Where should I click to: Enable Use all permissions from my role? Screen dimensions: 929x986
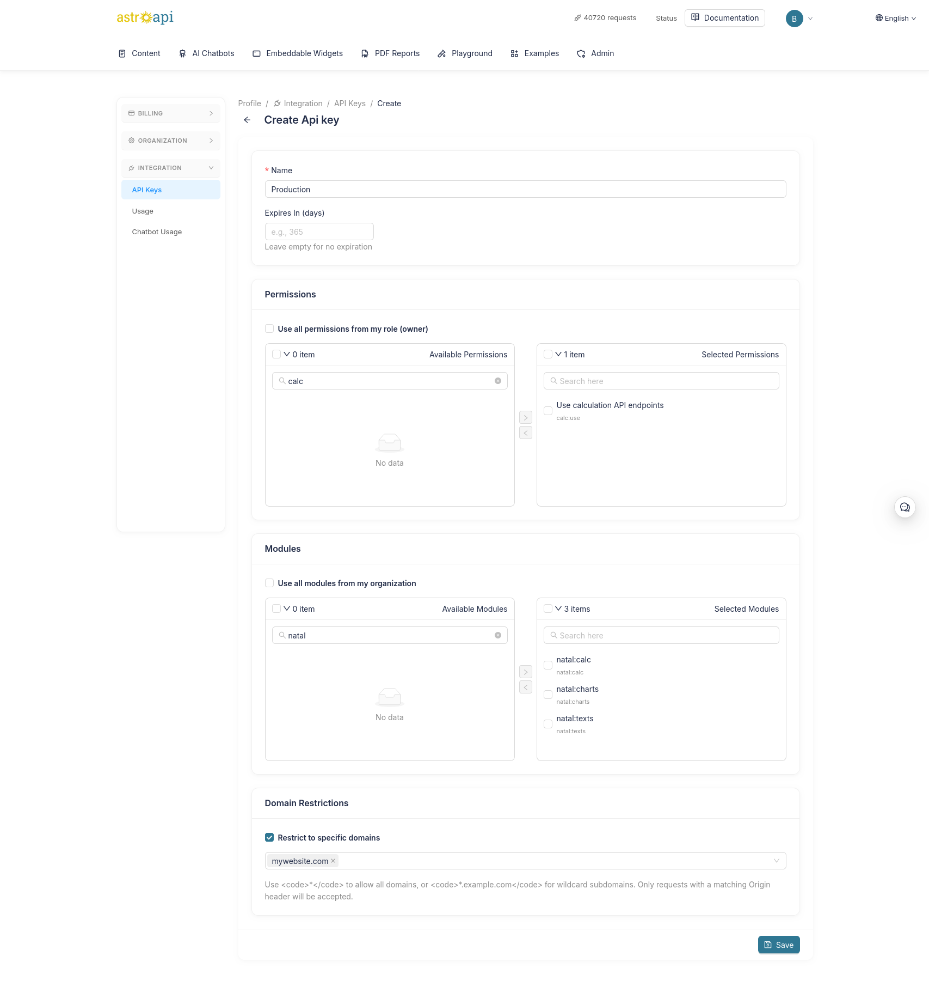(269, 328)
